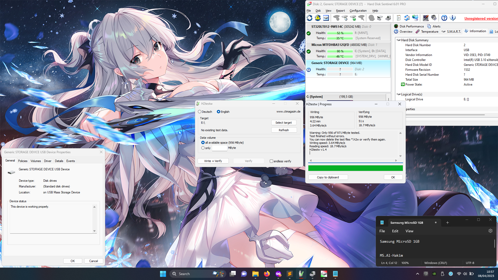
Task: Click the Refresh button in H2testw
Action: [x=283, y=130]
